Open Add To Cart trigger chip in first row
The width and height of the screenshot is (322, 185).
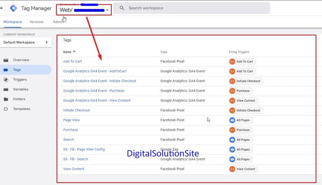(x=242, y=62)
